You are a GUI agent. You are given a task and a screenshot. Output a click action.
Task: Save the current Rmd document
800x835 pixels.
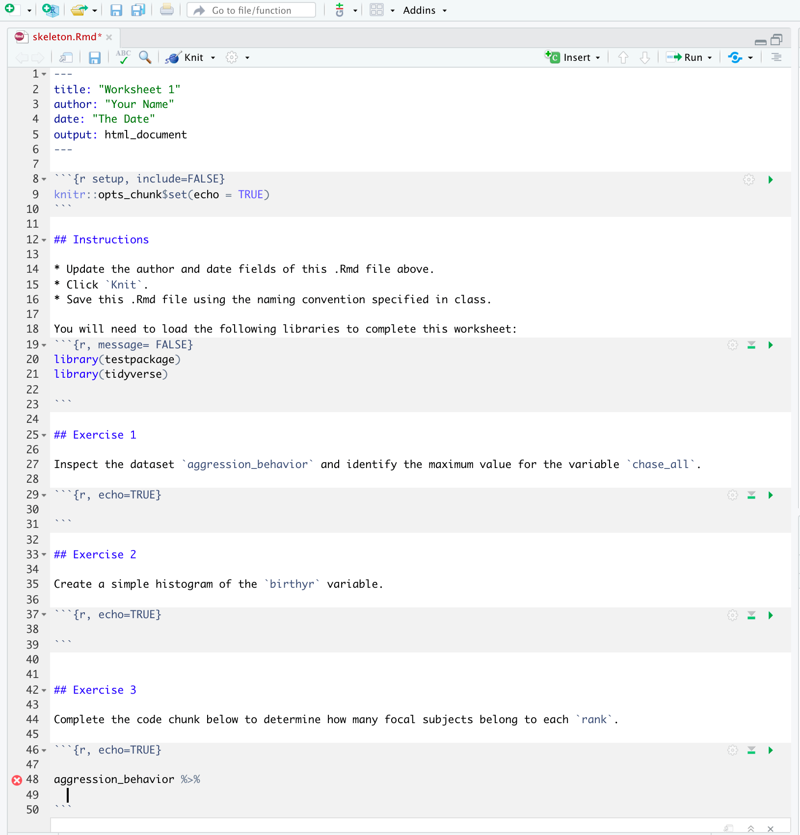pos(94,58)
